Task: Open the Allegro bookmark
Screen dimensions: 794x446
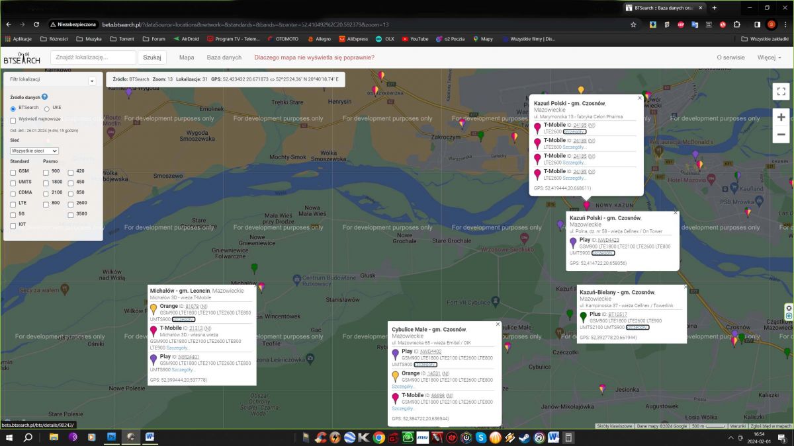Action: click(x=318, y=39)
